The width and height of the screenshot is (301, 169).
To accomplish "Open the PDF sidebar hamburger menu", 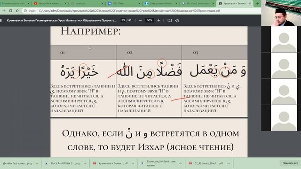I will 1,20.
